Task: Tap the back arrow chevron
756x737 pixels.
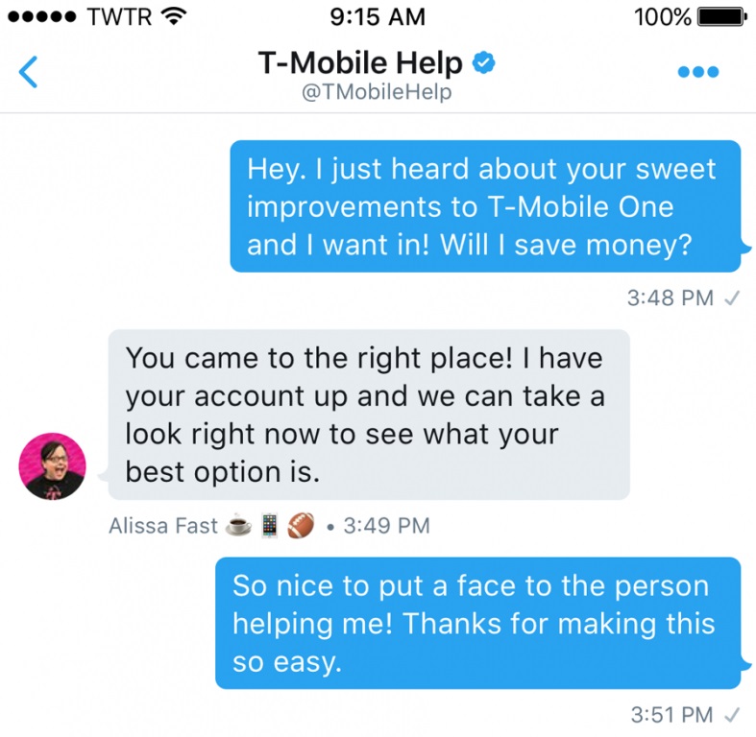Action: pyautogui.click(x=28, y=72)
